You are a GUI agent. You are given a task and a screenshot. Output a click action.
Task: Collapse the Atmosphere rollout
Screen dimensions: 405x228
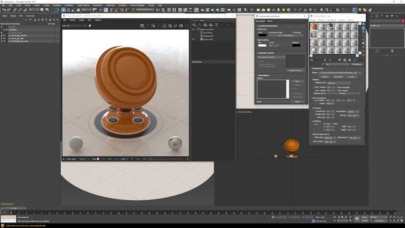coord(263,75)
